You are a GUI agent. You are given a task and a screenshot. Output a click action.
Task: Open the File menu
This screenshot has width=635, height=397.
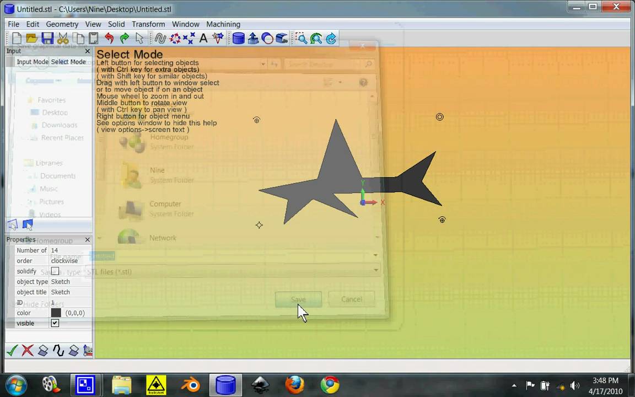tap(13, 24)
